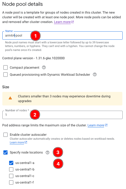126x189 pixels.
Task: Focus the node pool Name field
Action: click(x=62, y=36)
